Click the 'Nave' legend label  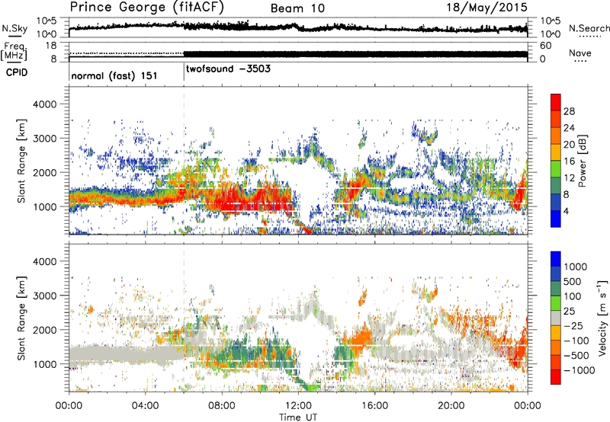pos(580,53)
